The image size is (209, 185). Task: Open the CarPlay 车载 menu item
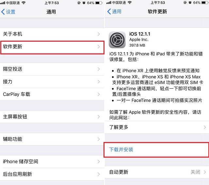pyautogui.click(x=52, y=94)
